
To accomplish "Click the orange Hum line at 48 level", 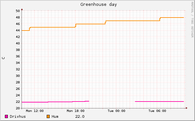I will [x=172, y=18].
